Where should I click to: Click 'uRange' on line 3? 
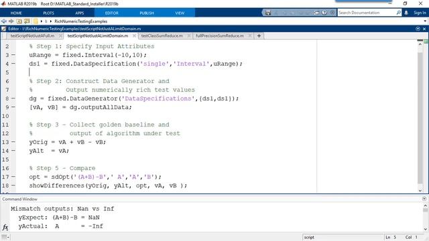click(40, 55)
